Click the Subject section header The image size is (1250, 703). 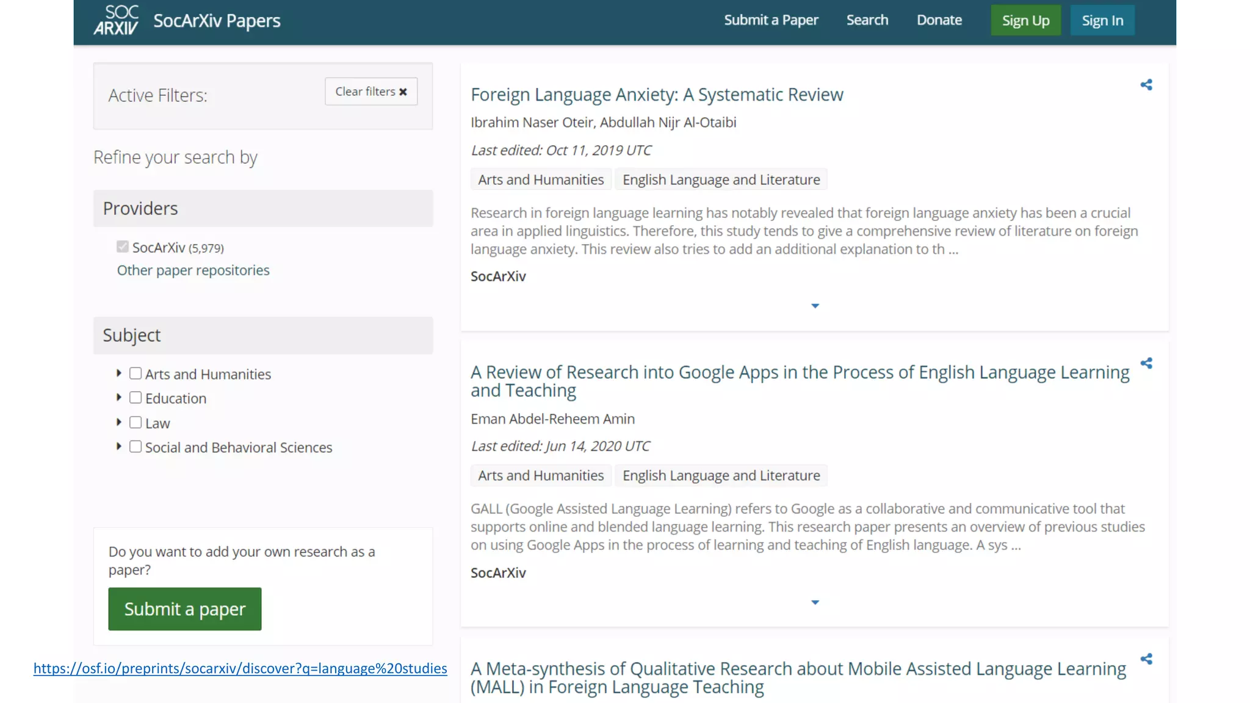263,335
